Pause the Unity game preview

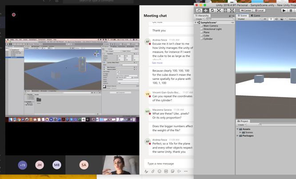pos(291,11)
